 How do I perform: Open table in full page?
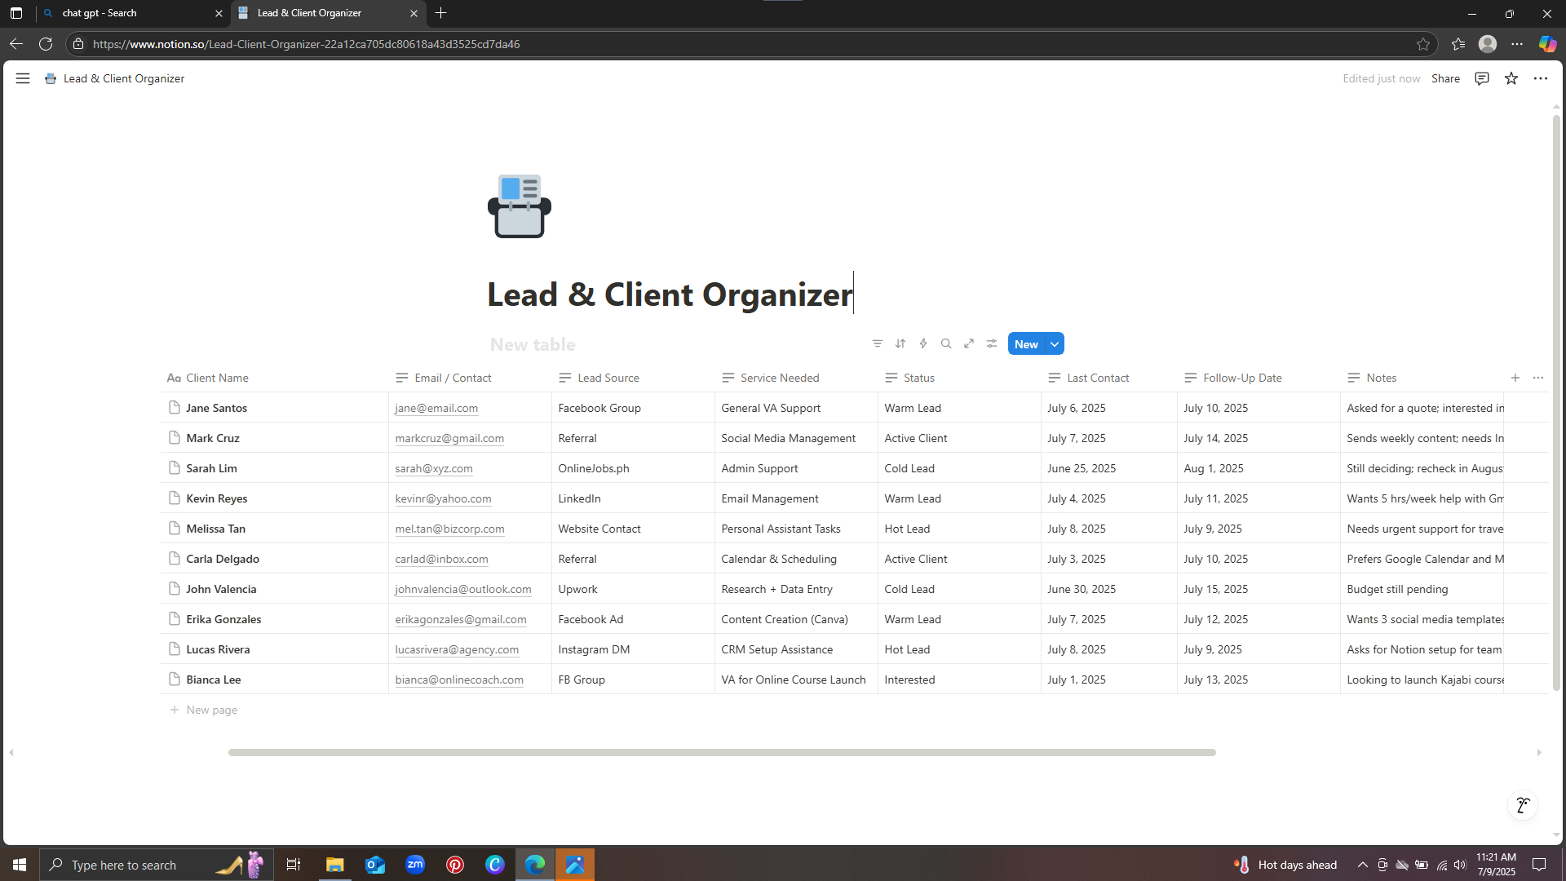968,343
